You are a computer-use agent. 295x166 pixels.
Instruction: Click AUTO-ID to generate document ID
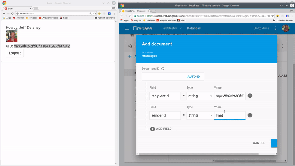coord(194,77)
